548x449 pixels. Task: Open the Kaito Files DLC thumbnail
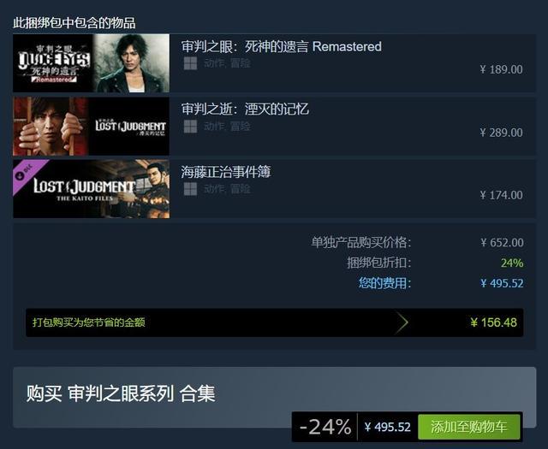pyautogui.click(x=92, y=189)
